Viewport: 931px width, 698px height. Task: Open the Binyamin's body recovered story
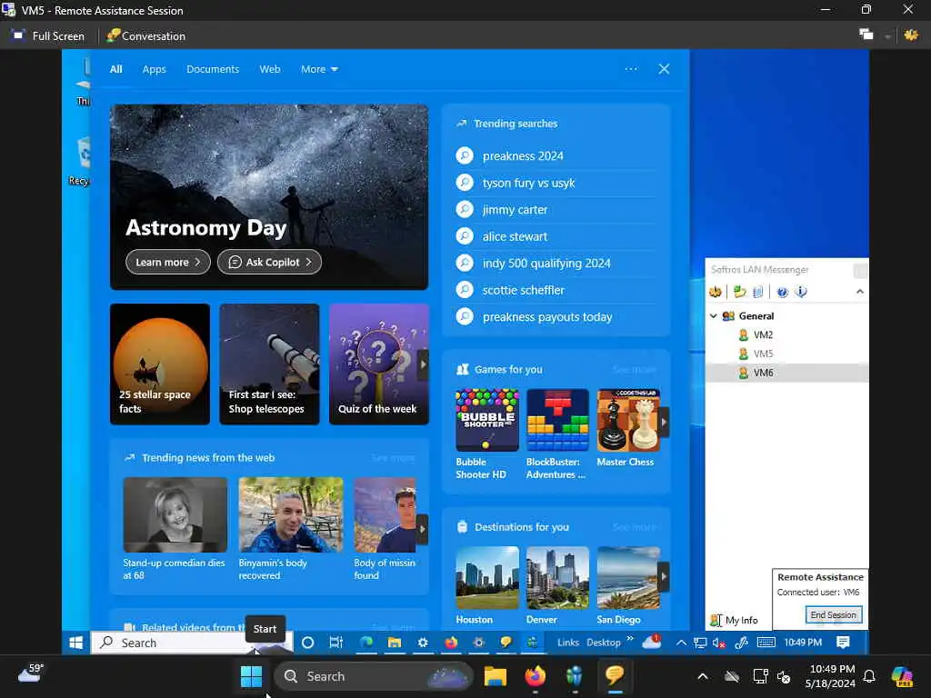[290, 529]
